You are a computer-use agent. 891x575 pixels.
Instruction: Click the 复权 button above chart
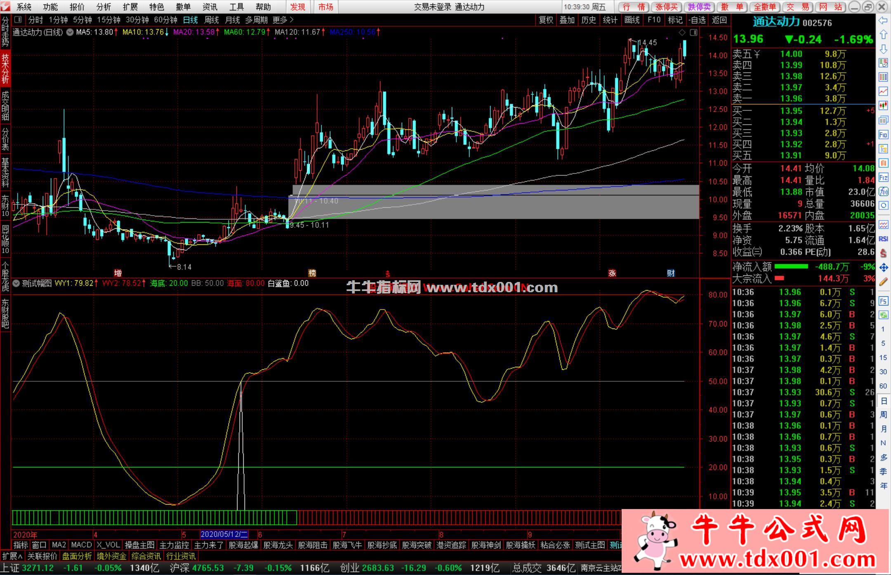(x=546, y=20)
